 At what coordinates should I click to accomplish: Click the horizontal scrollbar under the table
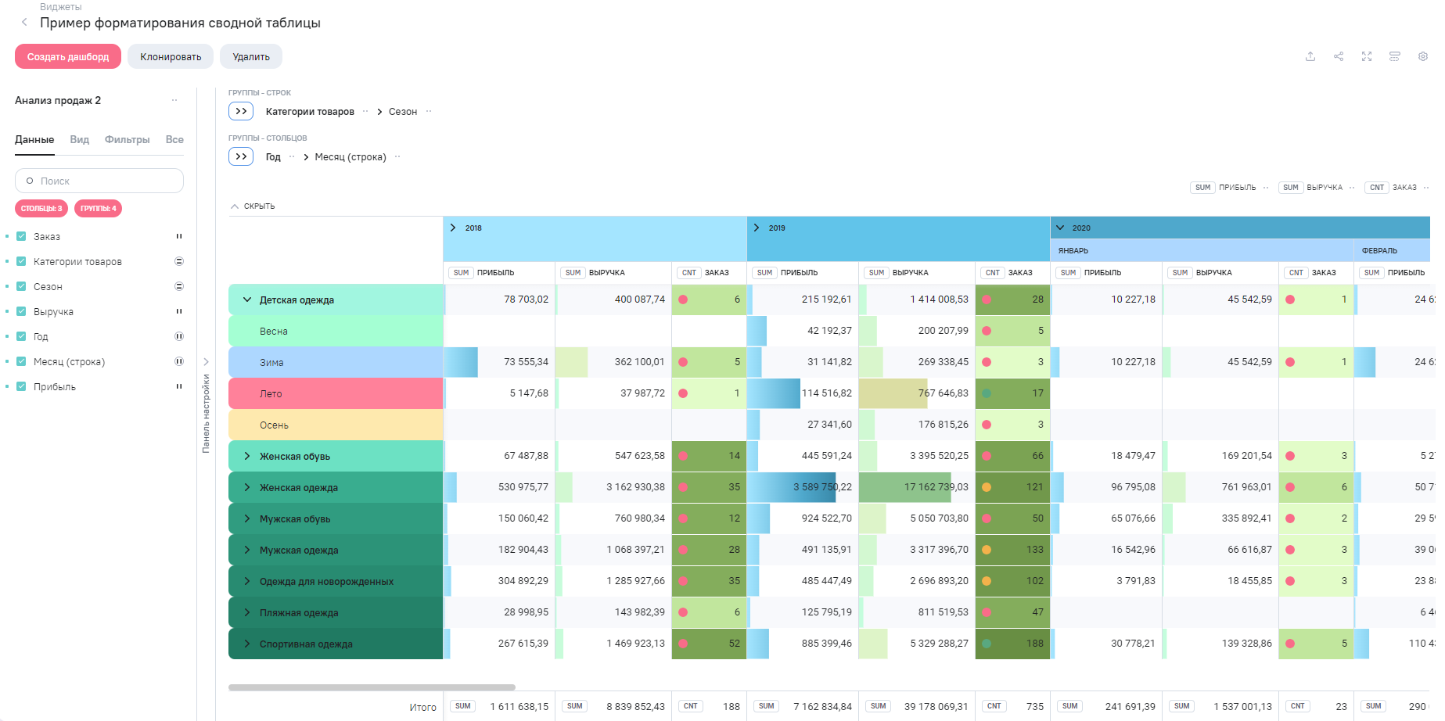(372, 687)
